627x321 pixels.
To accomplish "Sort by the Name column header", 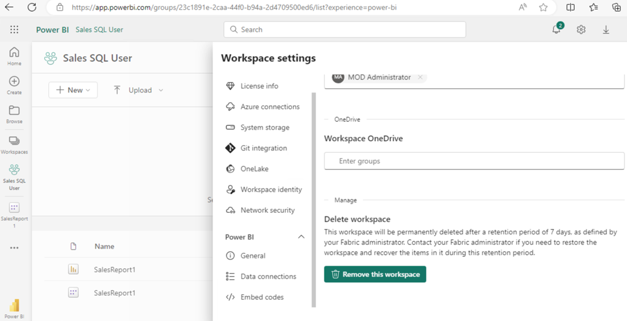I will coord(104,247).
